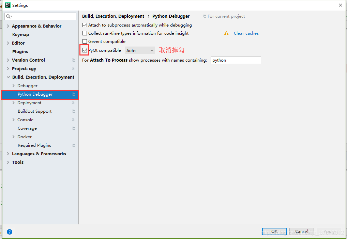The height and width of the screenshot is (239, 347).
Task: Click the PyCharm logo in title bar
Action: pyautogui.click(x=8, y=5)
